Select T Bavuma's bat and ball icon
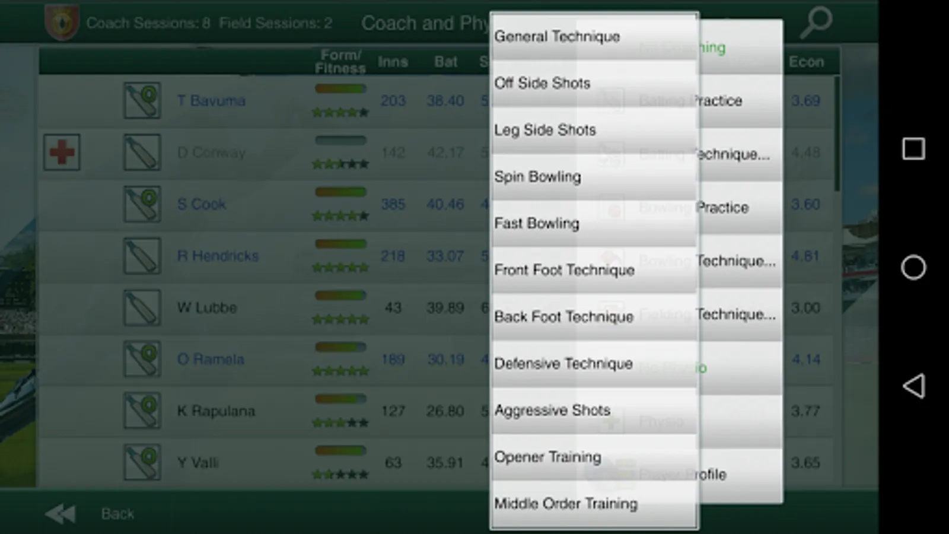 (142, 100)
